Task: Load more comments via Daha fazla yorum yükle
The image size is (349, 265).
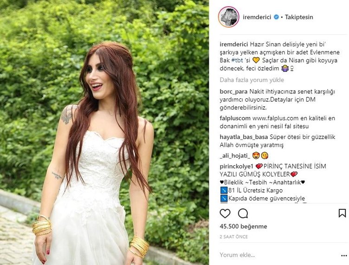Action: [x=252, y=80]
